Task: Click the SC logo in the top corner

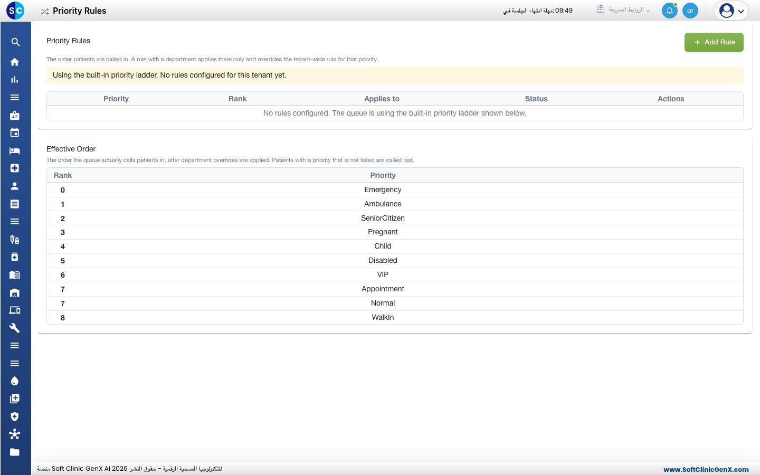Action: [15, 11]
